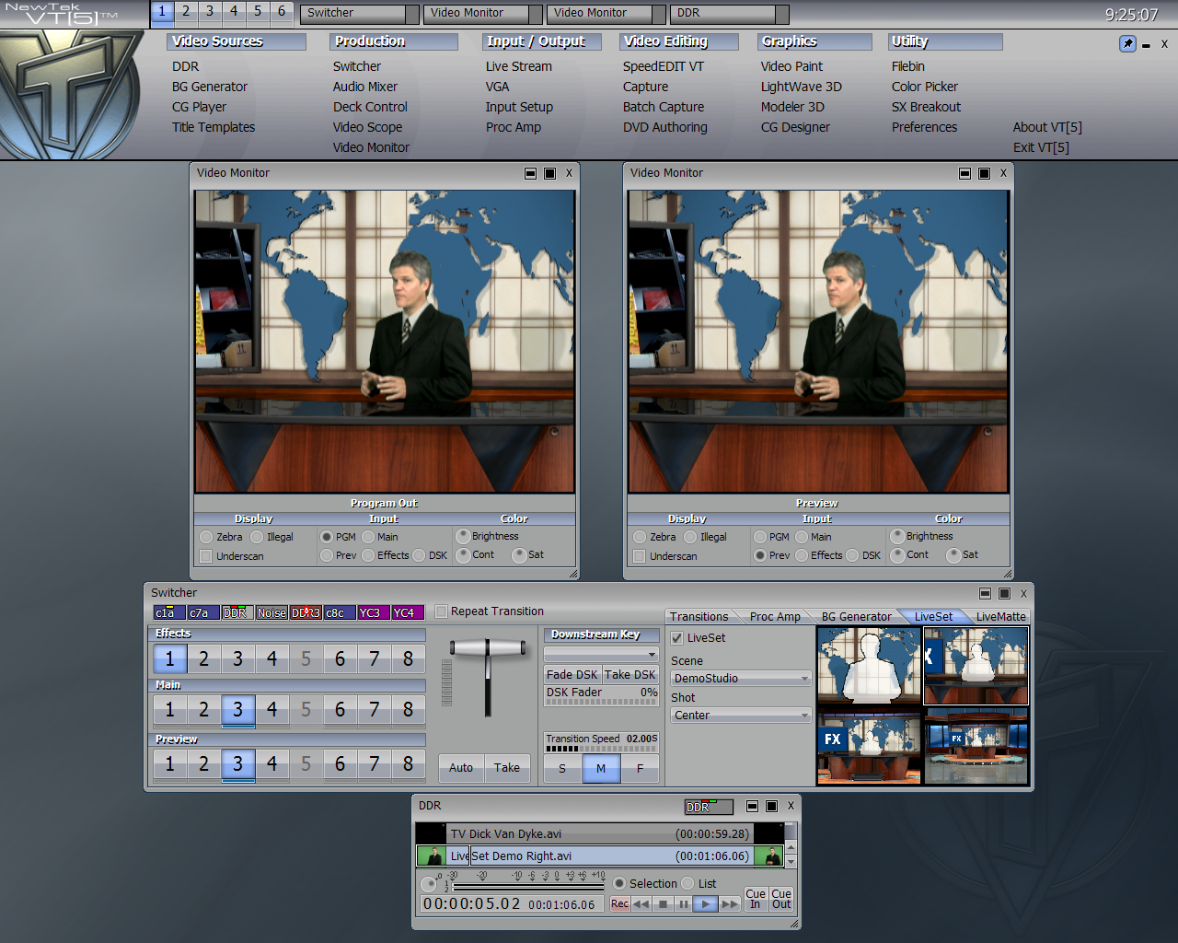
Task: Switch to the BG Generator tab
Action: [856, 617]
